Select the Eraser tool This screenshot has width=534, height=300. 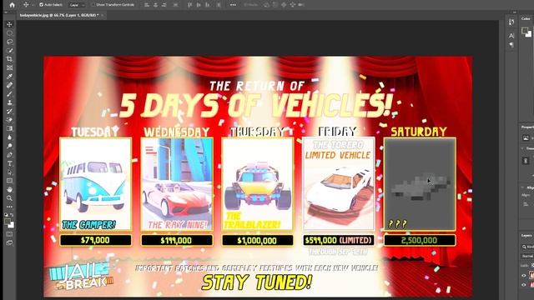pos(9,120)
